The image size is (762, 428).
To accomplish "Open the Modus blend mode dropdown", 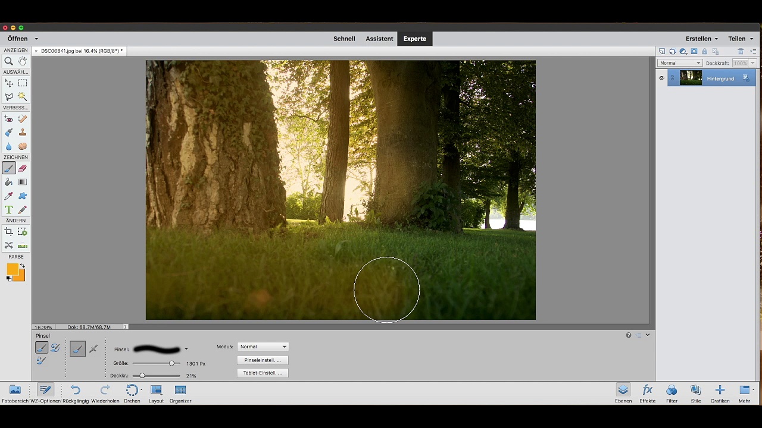I will pyautogui.click(x=263, y=347).
